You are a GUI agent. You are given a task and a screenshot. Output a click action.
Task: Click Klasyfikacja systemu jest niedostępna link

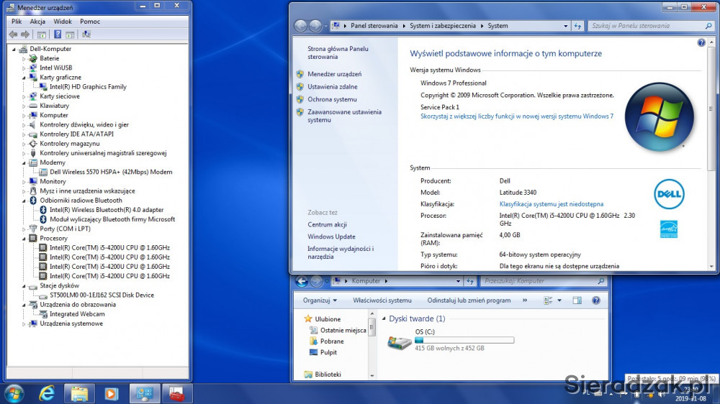552,204
